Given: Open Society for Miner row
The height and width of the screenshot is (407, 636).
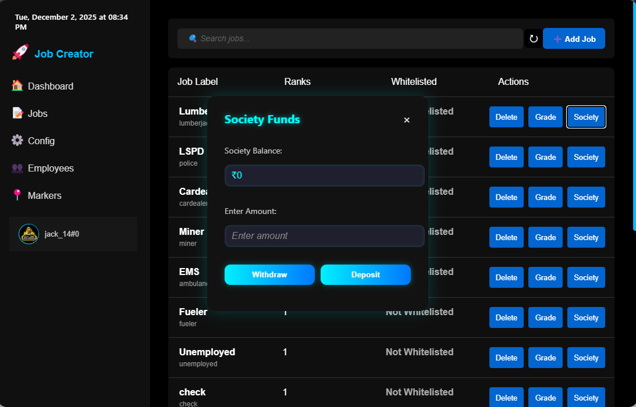Looking at the screenshot, I should [x=586, y=237].
